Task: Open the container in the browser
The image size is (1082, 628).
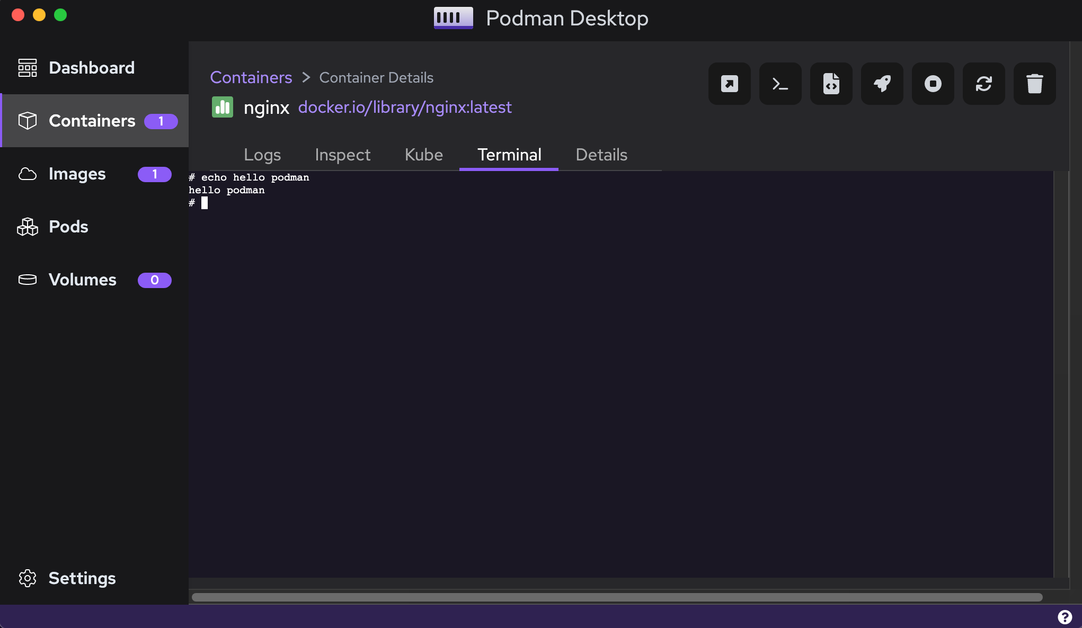Action: [729, 84]
